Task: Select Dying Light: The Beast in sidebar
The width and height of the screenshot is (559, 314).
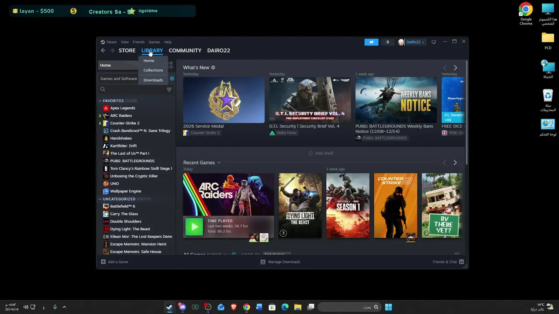Action: click(x=130, y=229)
